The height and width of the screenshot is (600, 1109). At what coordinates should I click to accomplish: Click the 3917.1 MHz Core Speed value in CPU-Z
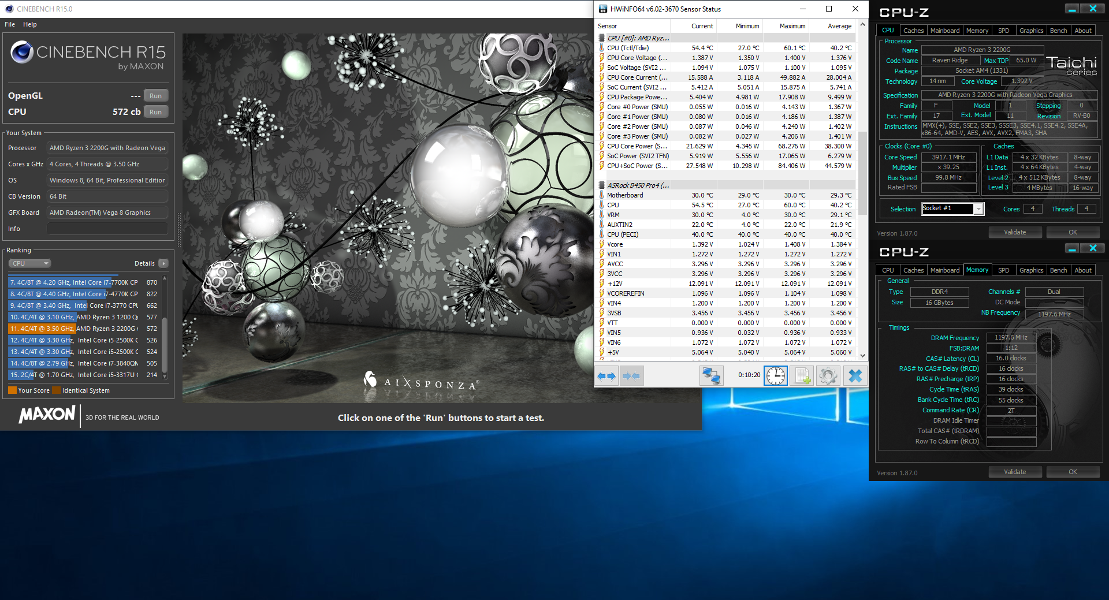948,157
